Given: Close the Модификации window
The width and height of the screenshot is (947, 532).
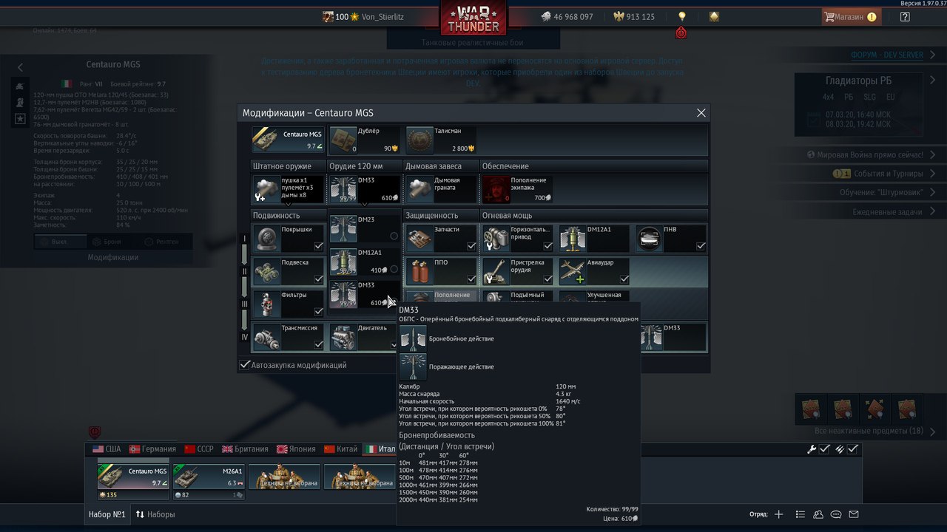Looking at the screenshot, I should coord(701,113).
